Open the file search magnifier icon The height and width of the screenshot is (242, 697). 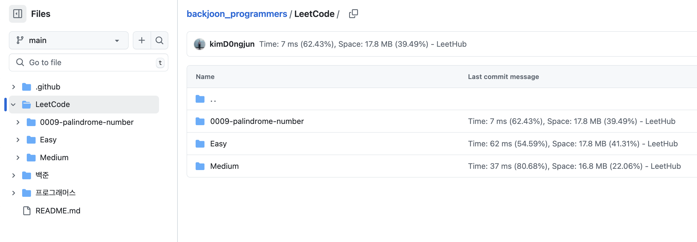click(x=159, y=40)
